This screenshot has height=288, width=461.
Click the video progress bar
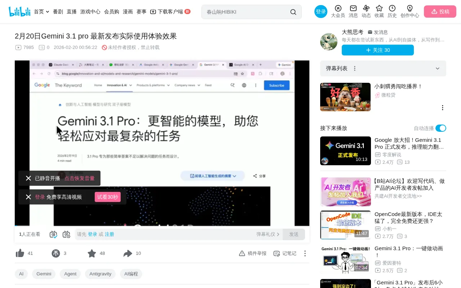coord(162,226)
